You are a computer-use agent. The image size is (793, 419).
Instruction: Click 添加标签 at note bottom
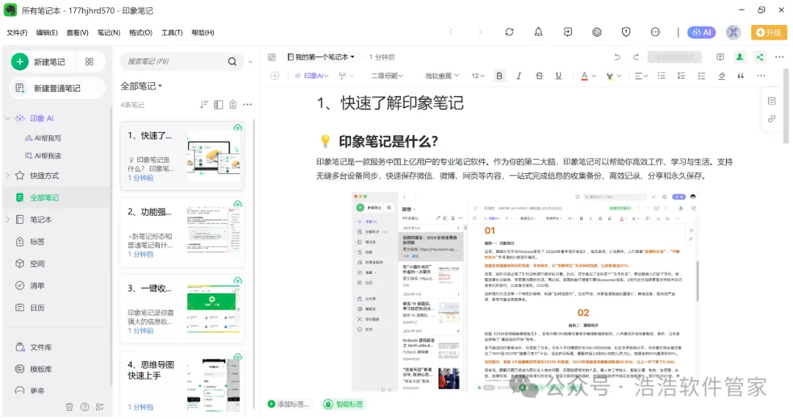pyautogui.click(x=289, y=404)
